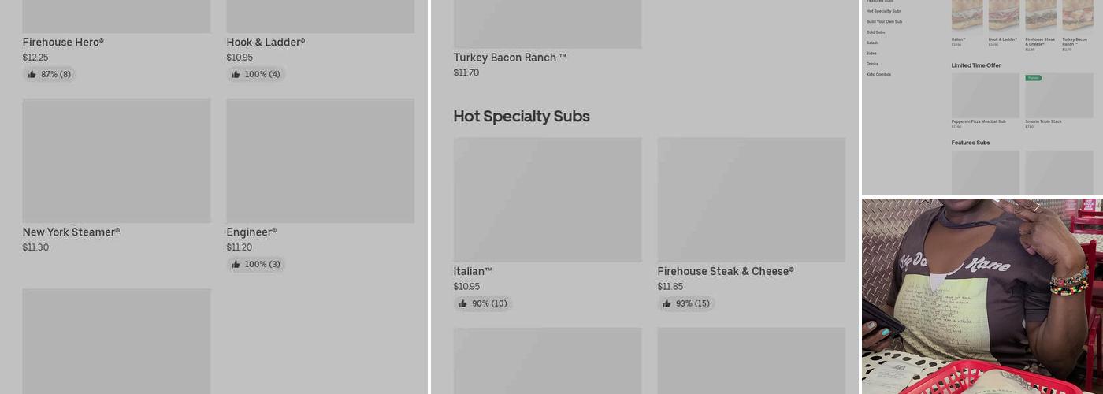Open Kids' Combos category
This screenshot has width=1103, height=394.
878,74
